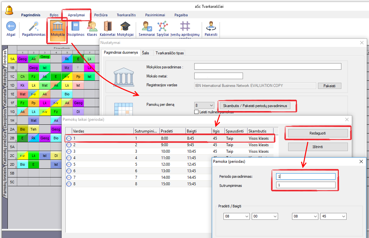This screenshot has width=369, height=238.
Task: Click the Ištrinti button
Action: coord(318,147)
